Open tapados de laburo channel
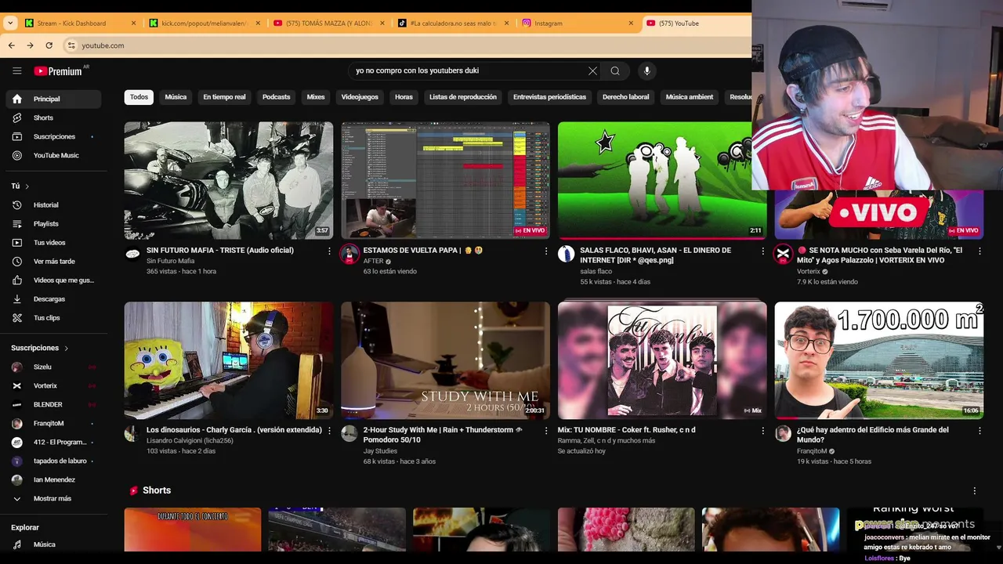This screenshot has height=564, width=1003. (53, 461)
